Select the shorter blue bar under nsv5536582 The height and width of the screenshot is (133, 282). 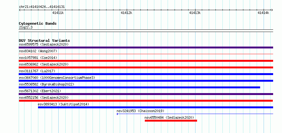139,87
